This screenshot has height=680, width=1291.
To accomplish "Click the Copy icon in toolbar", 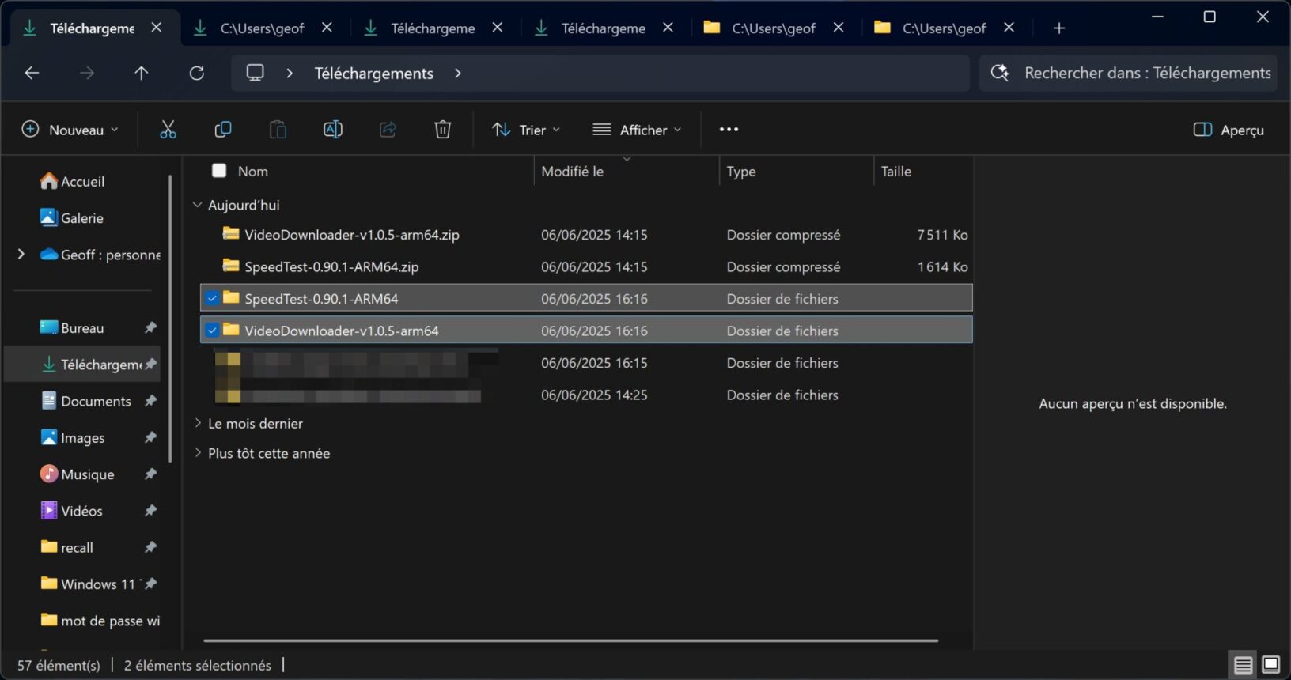I will click(x=223, y=130).
